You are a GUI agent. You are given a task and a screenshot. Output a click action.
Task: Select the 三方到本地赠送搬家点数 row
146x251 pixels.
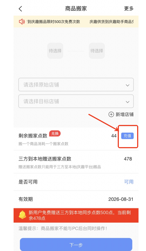pos(76,162)
